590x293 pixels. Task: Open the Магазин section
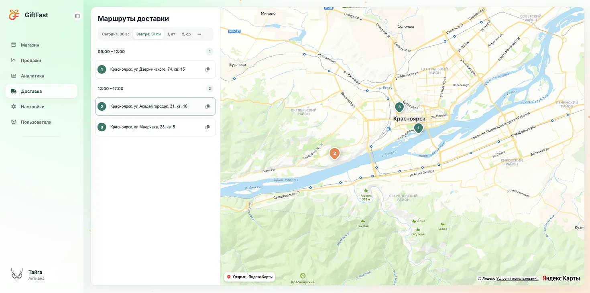[41, 45]
